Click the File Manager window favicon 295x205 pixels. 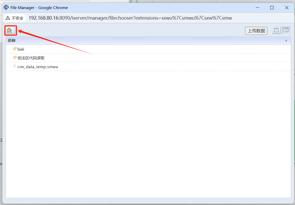pos(6,7)
